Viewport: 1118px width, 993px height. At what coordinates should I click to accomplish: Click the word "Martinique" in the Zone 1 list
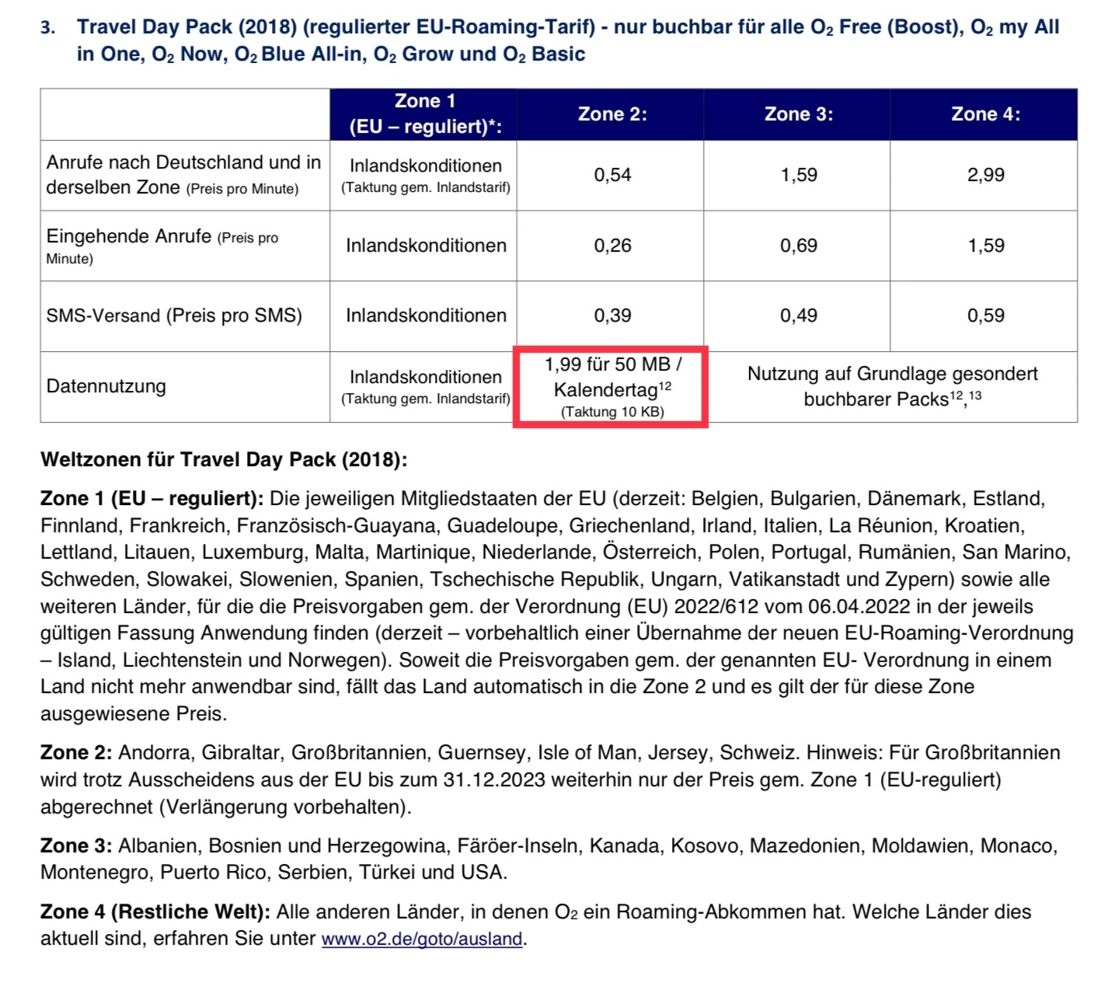tap(423, 552)
